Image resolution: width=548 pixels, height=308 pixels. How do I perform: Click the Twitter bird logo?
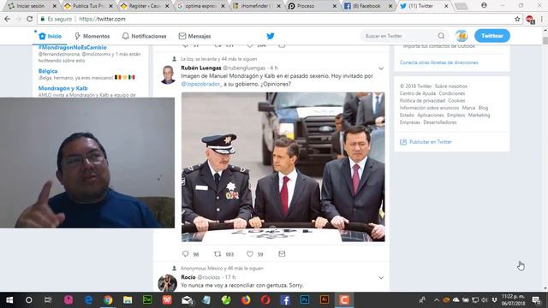pos(271,36)
